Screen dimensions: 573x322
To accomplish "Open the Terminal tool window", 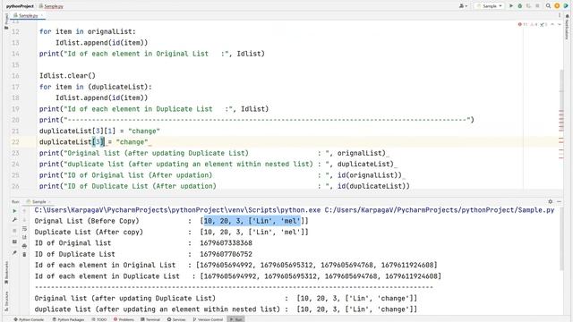I will [x=150, y=319].
